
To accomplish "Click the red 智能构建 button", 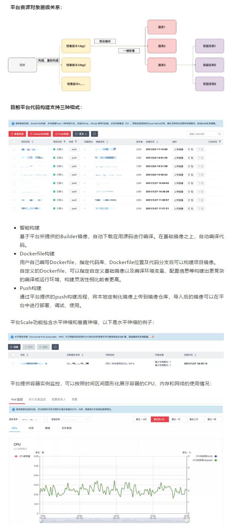I will point(17,134).
